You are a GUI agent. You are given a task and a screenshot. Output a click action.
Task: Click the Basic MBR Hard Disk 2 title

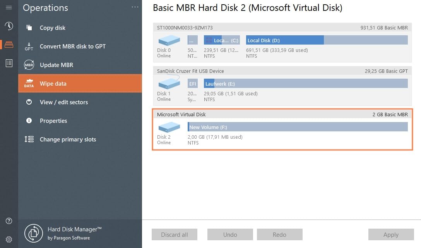248,8
